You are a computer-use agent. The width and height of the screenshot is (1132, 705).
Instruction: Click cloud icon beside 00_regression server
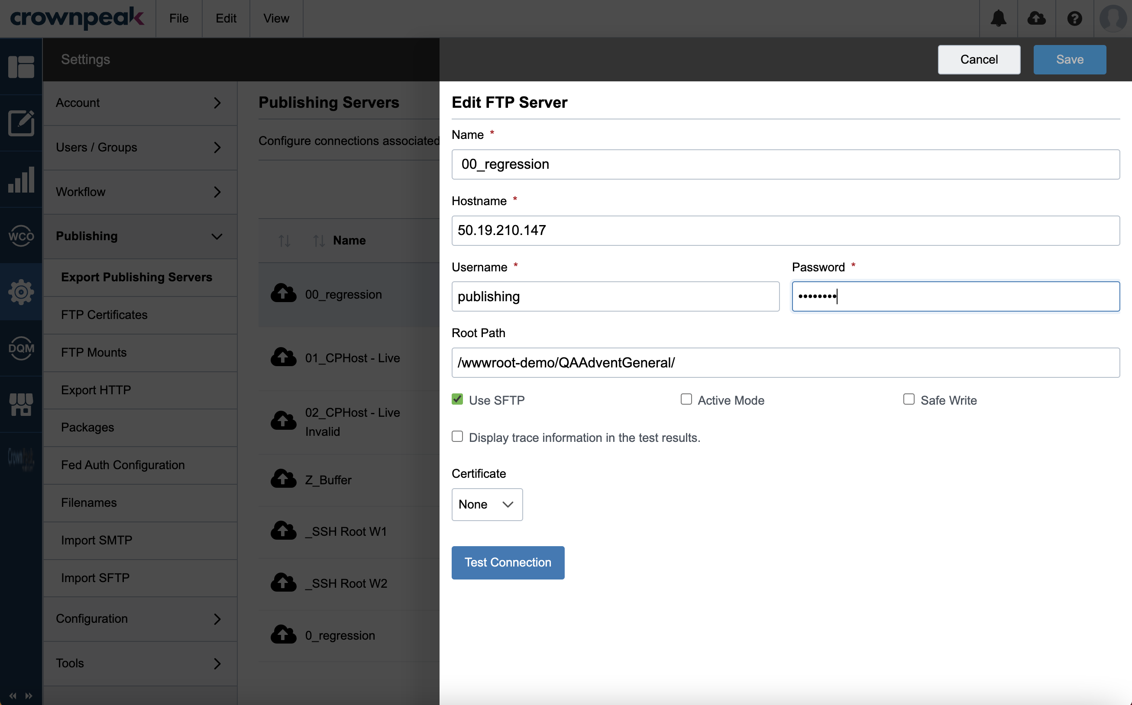(284, 293)
